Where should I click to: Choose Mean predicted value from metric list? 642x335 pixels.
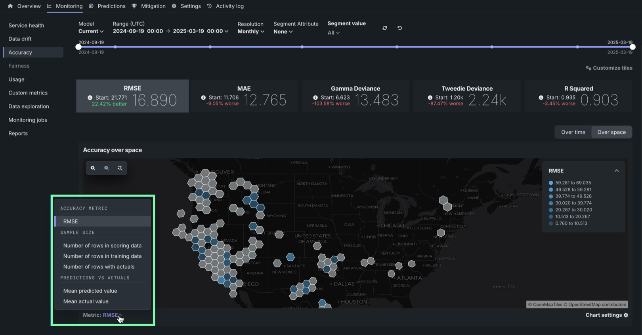tap(90, 291)
